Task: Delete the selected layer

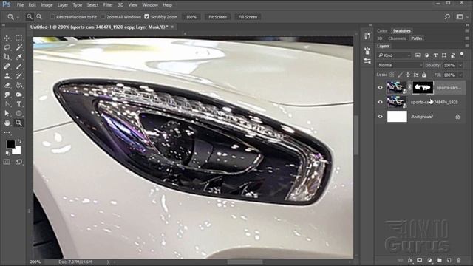Action: pyautogui.click(x=458, y=260)
